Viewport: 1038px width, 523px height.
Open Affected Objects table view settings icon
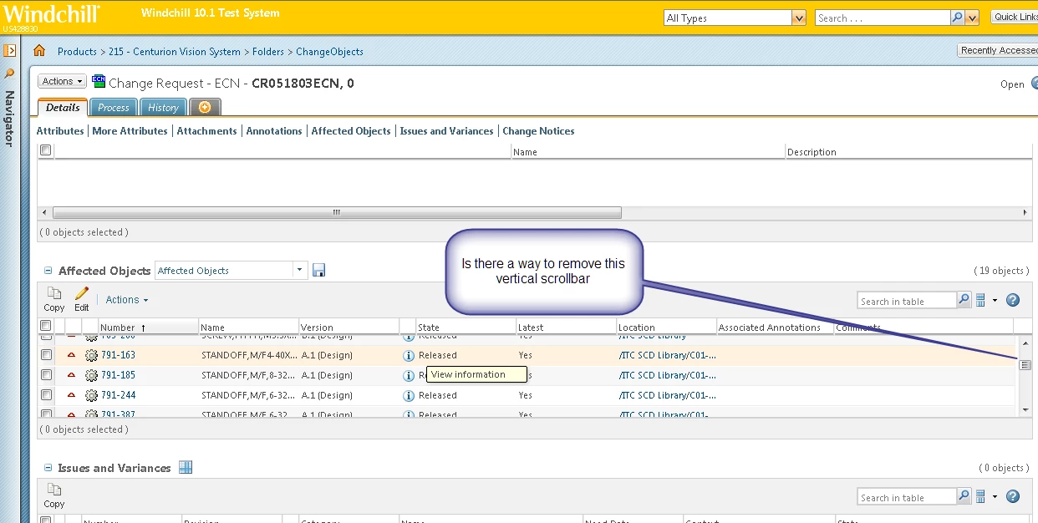pos(981,300)
